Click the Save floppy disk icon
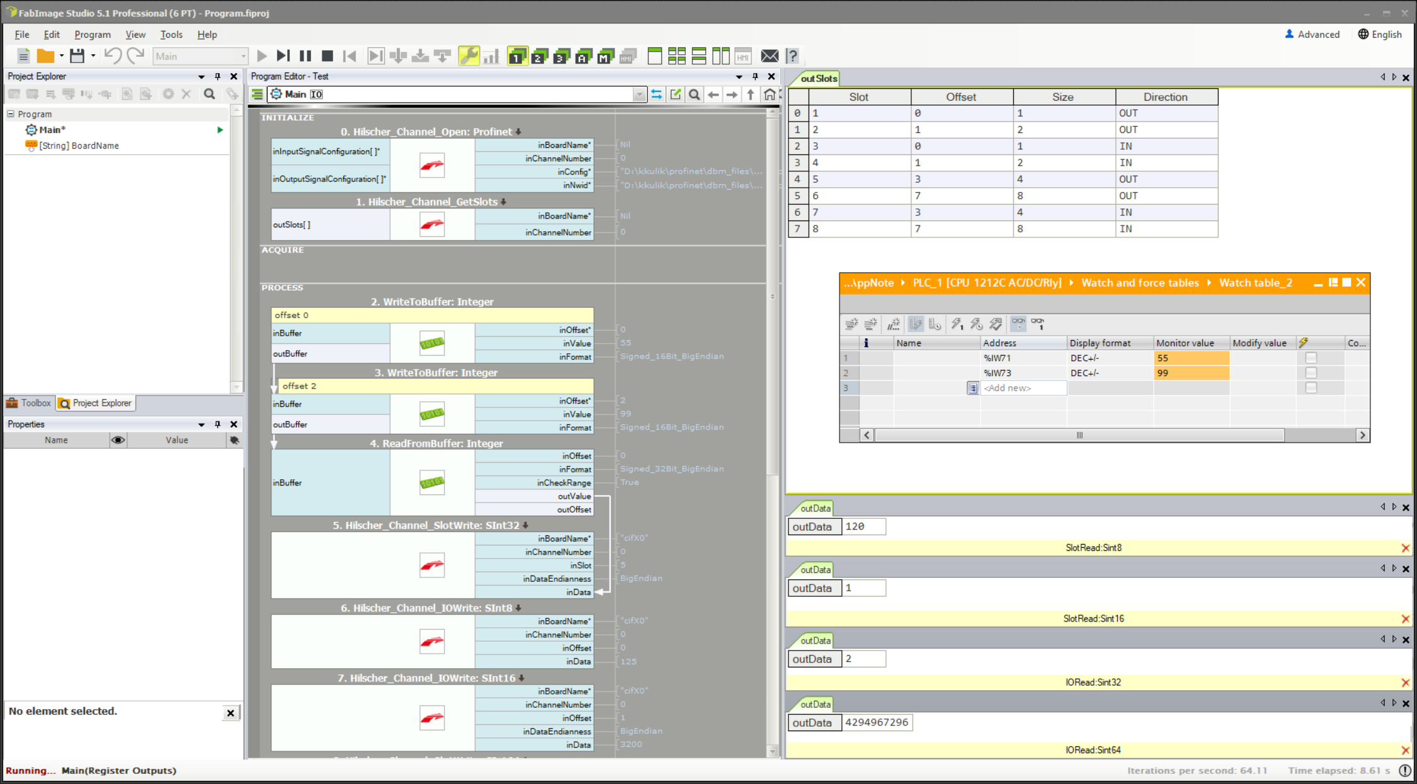Image resolution: width=1417 pixels, height=784 pixels. 77,56
